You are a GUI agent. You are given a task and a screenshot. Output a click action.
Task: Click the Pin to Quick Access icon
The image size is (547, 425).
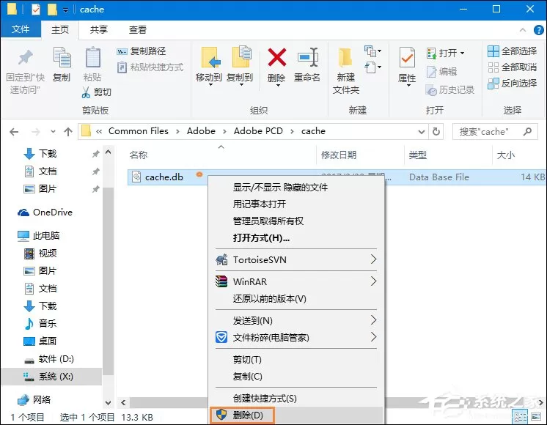(x=25, y=58)
